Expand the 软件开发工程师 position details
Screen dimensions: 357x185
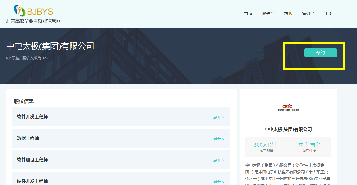click(219, 117)
